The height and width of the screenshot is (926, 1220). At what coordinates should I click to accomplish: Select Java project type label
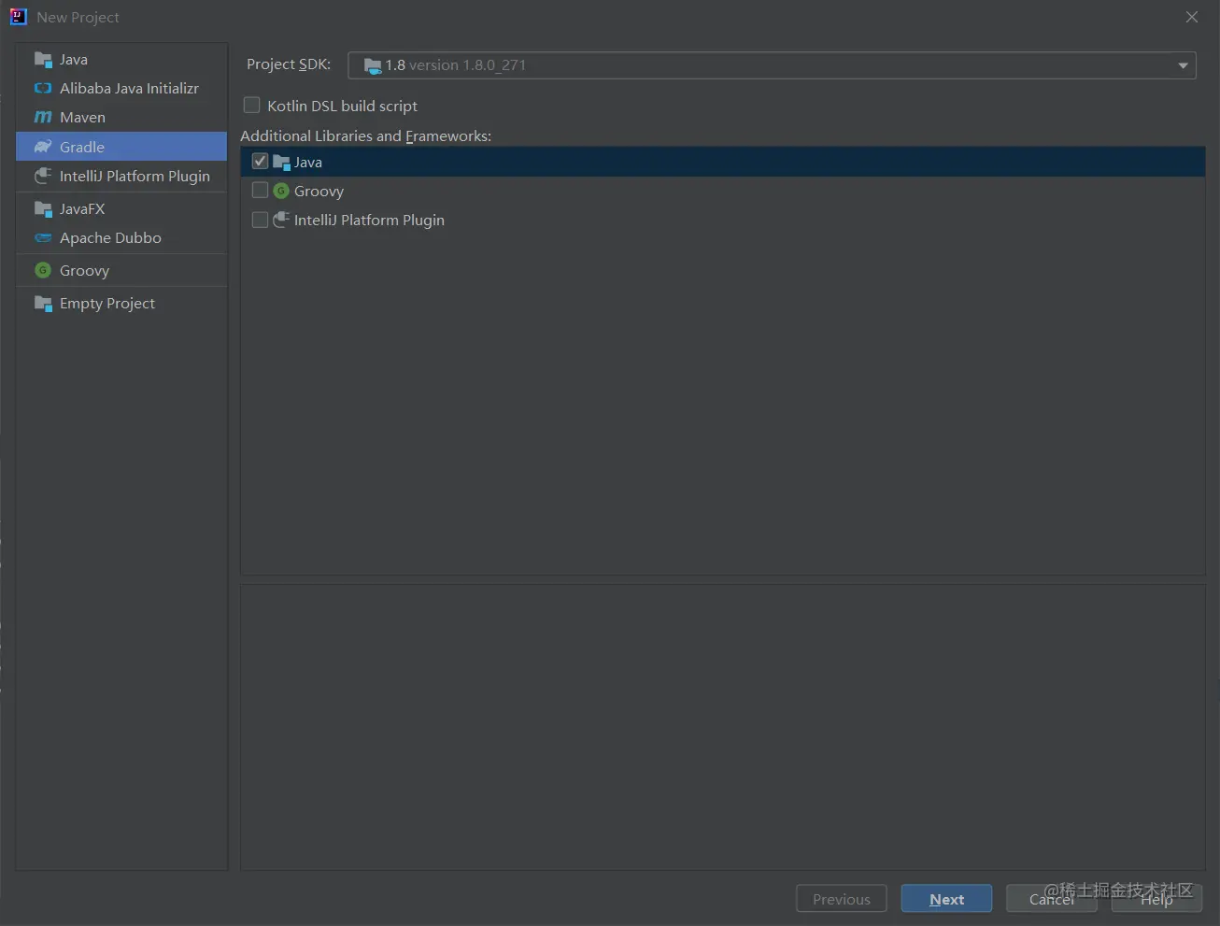pyautogui.click(x=74, y=60)
